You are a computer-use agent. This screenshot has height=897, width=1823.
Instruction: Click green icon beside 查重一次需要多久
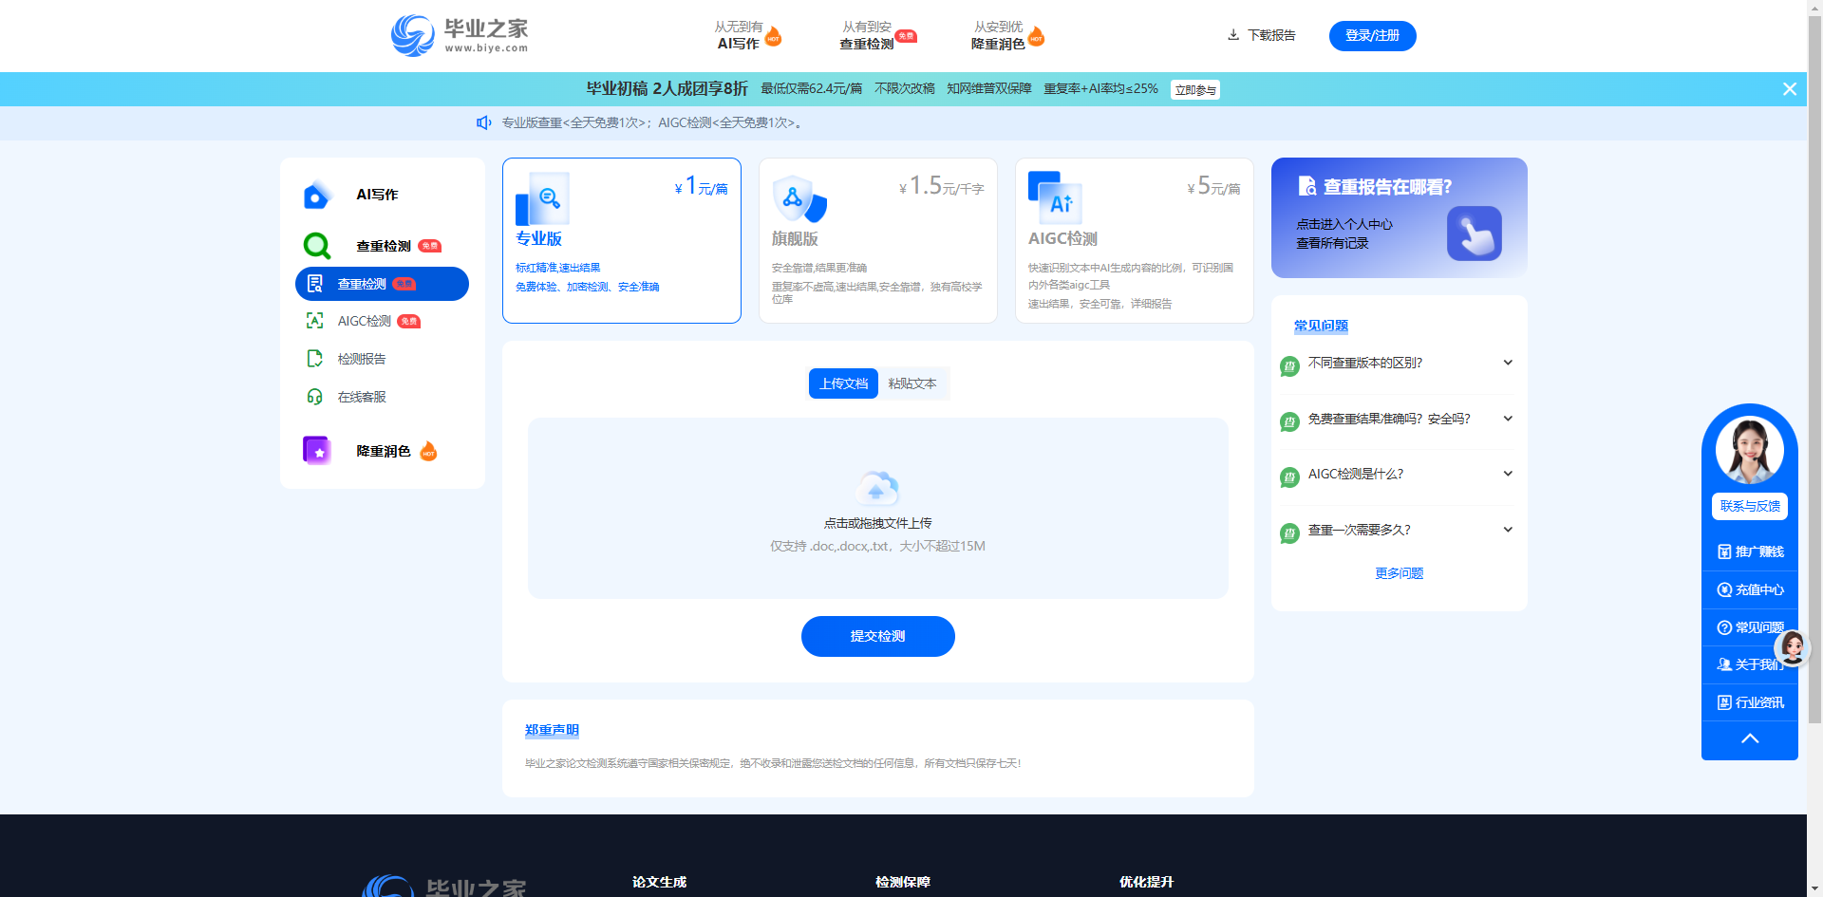[1289, 533]
